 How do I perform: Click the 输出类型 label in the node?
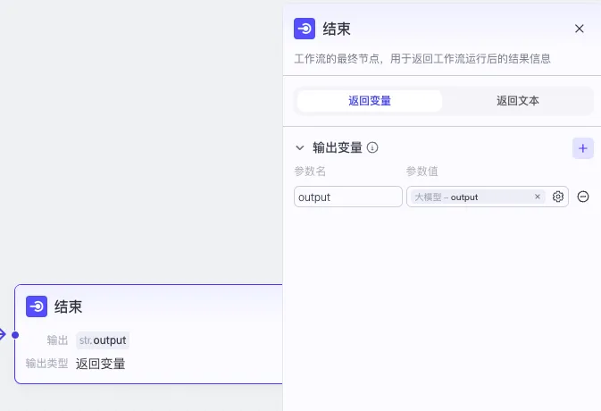46,363
